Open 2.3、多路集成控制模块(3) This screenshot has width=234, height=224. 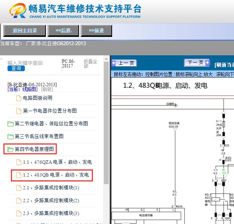(x=51, y=213)
